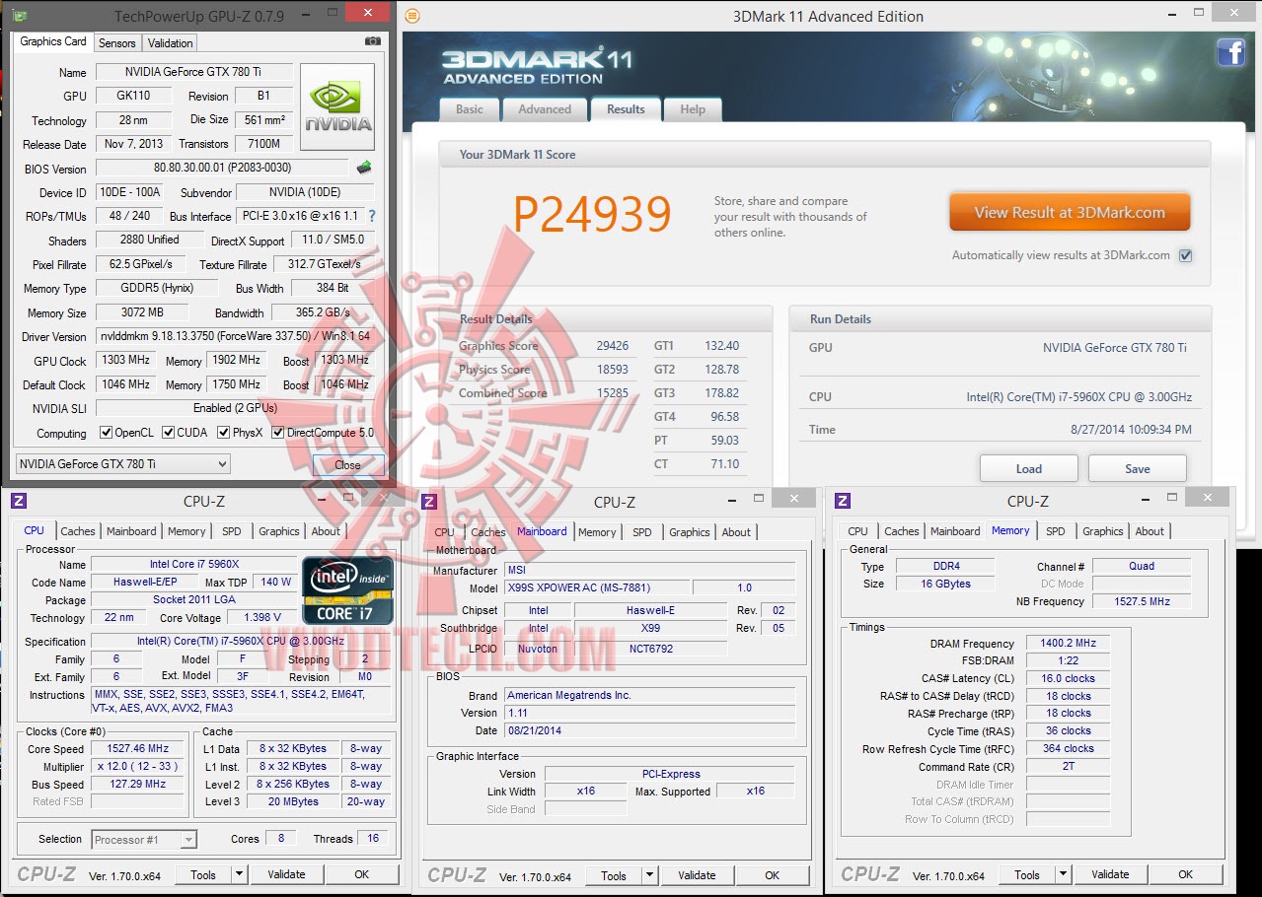The height and width of the screenshot is (897, 1262).
Task: Click View Result at 3DMark.com button
Action: pos(1070,212)
